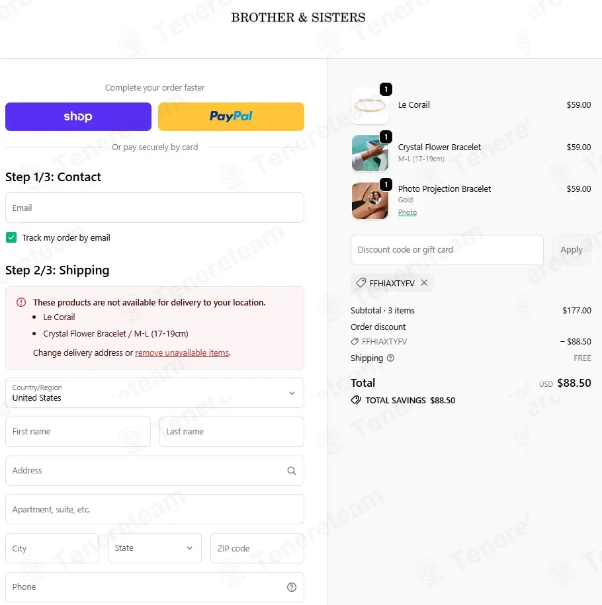Focus the Email input field
This screenshot has width=602, height=605.
tap(154, 208)
